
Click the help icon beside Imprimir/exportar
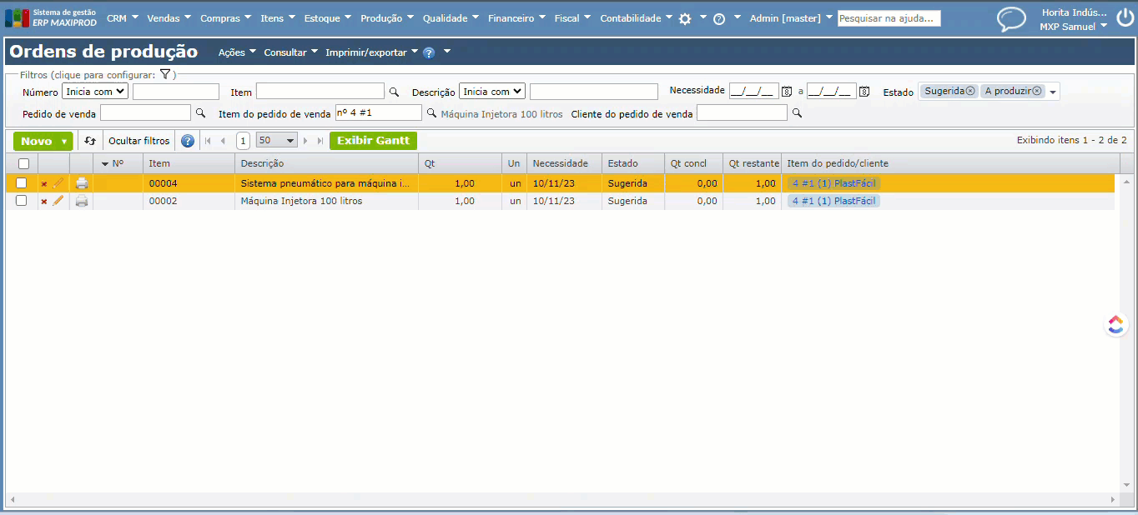click(x=429, y=52)
